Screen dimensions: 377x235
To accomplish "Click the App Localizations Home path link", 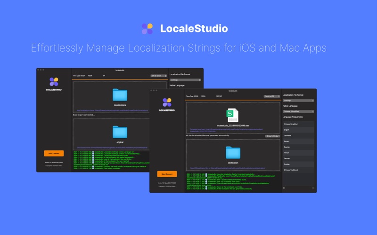I will click(113, 110).
